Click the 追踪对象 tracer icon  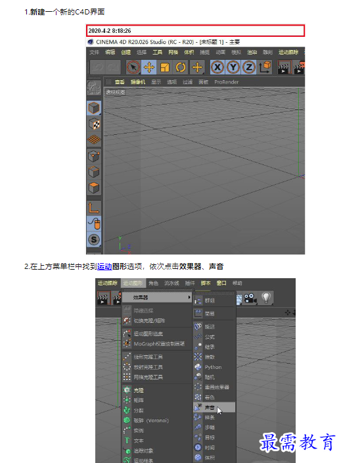point(127,451)
